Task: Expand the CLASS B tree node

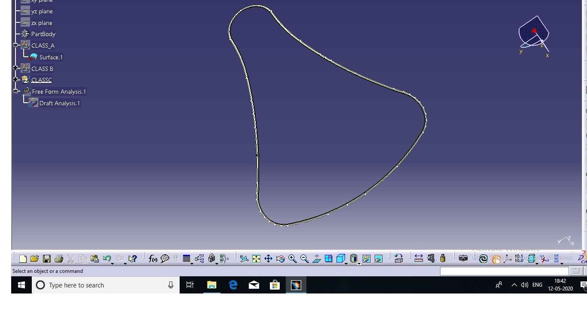Action: (x=15, y=68)
